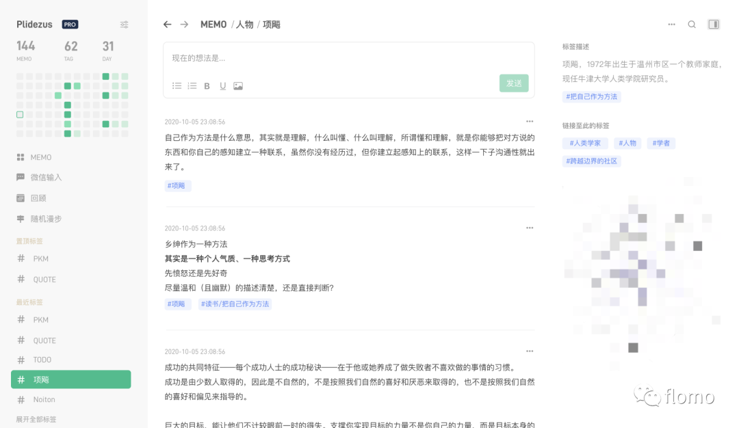Open options menu of 乡绅作为一种方法 memo

click(530, 228)
